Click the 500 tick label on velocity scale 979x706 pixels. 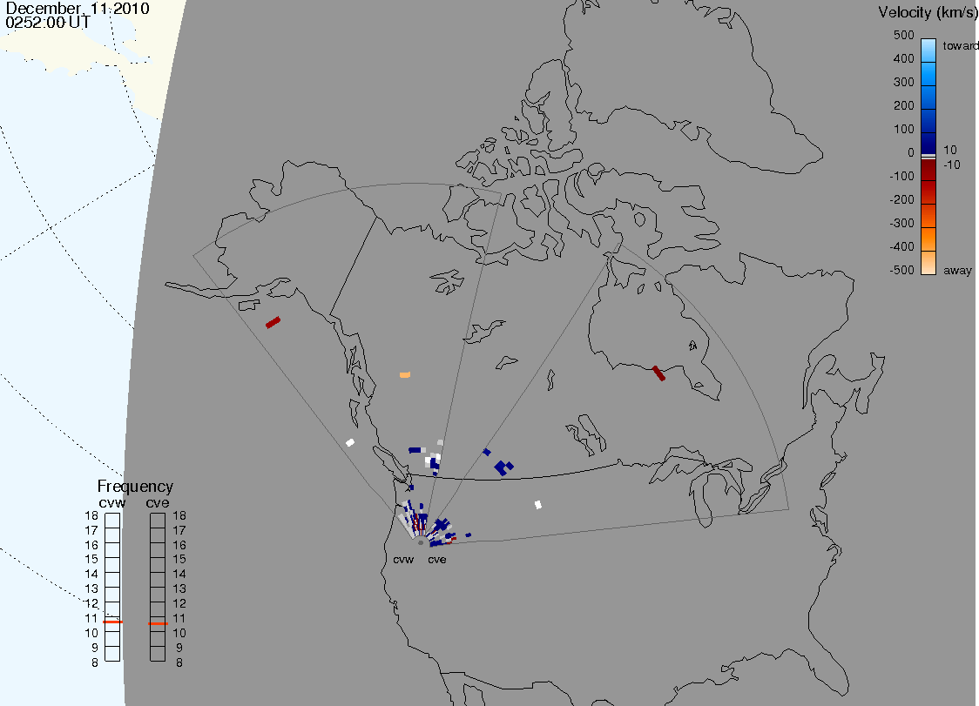click(903, 35)
